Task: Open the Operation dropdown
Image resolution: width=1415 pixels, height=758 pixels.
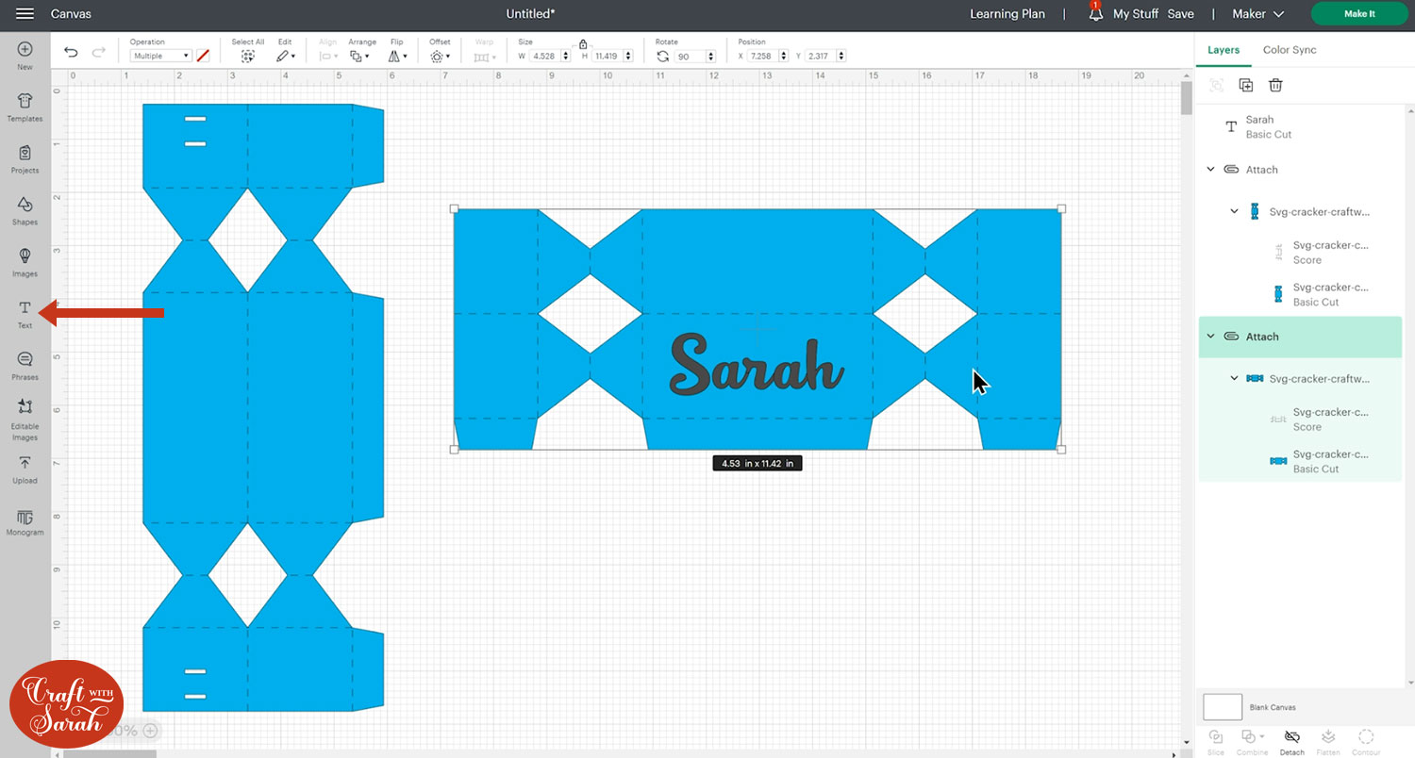Action: [x=160, y=57]
